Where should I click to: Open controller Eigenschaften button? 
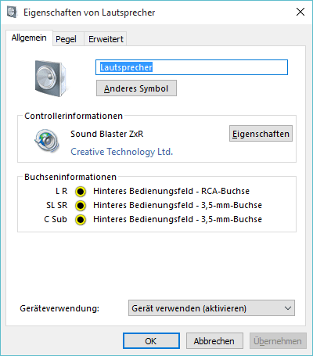pos(261,134)
